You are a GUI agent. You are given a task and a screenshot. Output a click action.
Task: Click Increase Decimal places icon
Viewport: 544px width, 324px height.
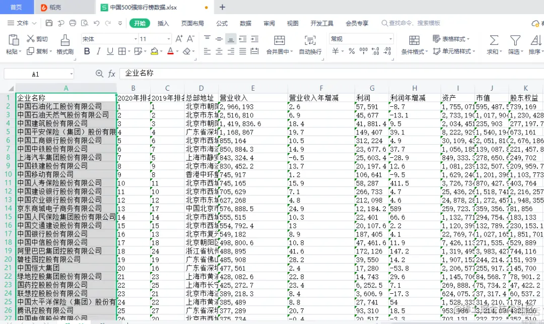point(375,51)
